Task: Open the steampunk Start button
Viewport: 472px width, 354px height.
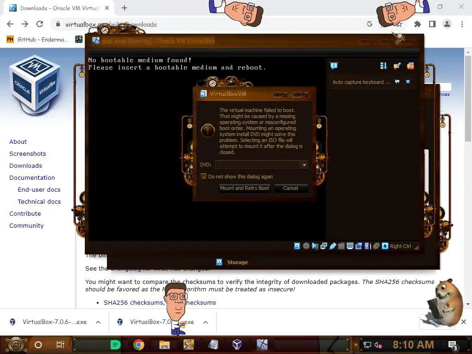Action: click(16, 345)
